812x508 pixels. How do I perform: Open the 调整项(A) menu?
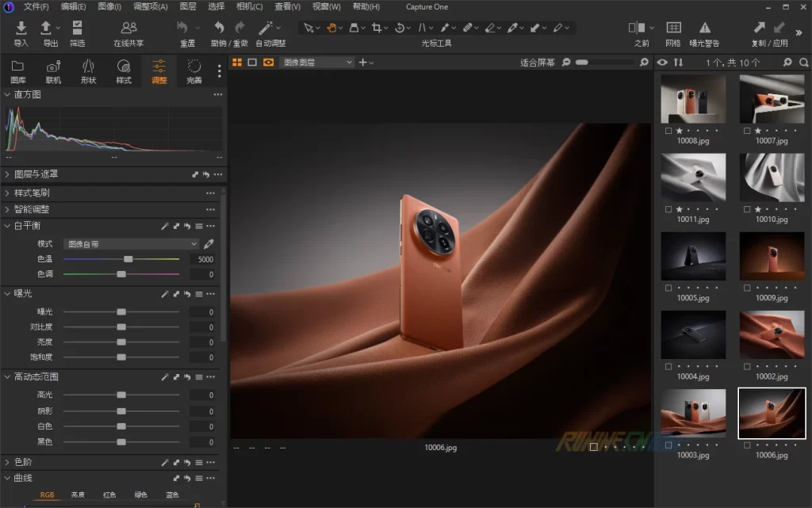150,6
